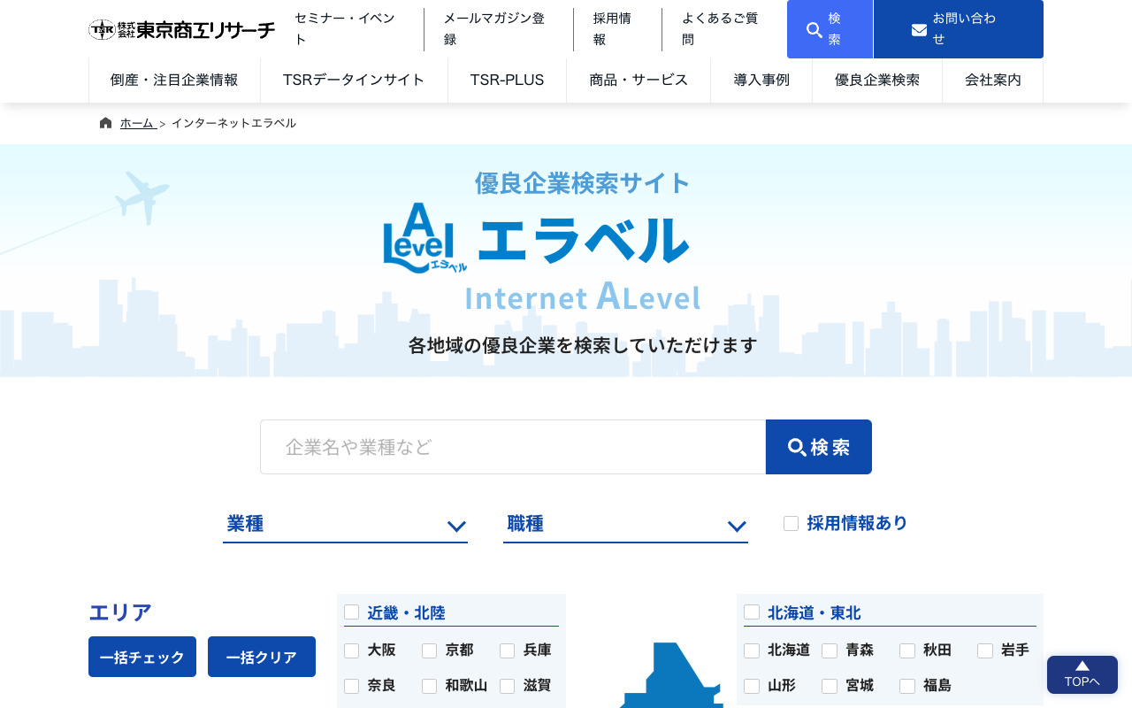Click the home icon in breadcrumb

tap(106, 123)
